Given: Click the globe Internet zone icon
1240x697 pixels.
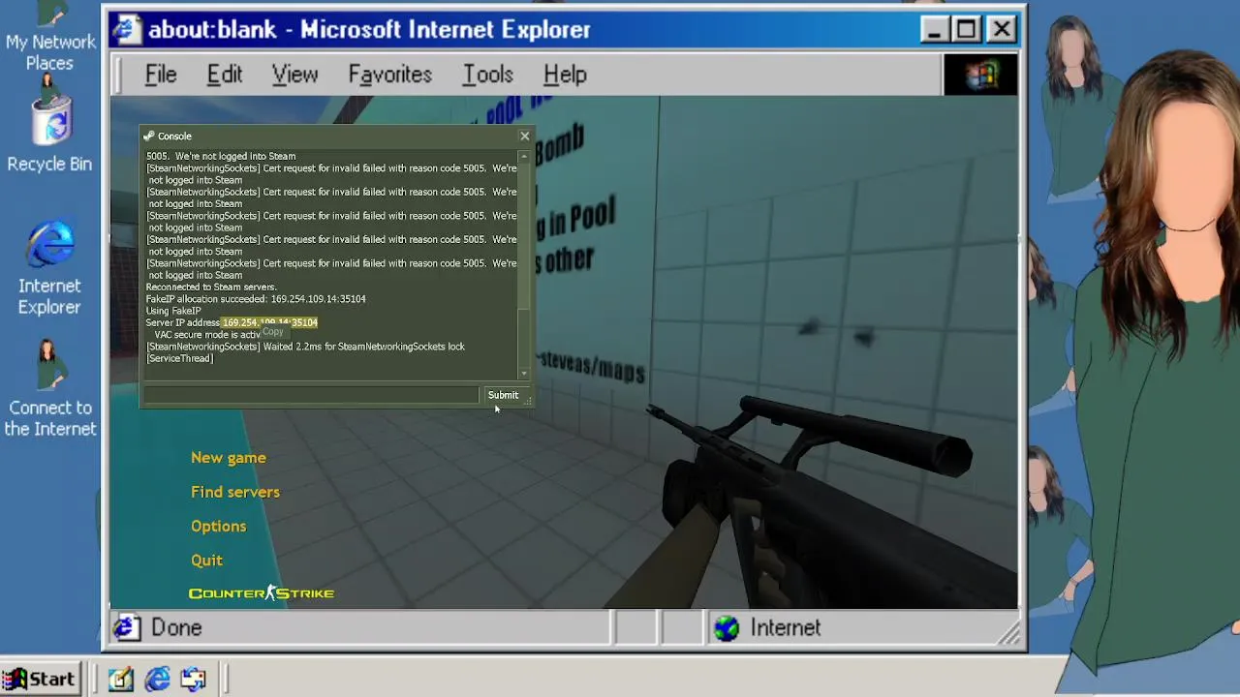Looking at the screenshot, I should click(727, 628).
